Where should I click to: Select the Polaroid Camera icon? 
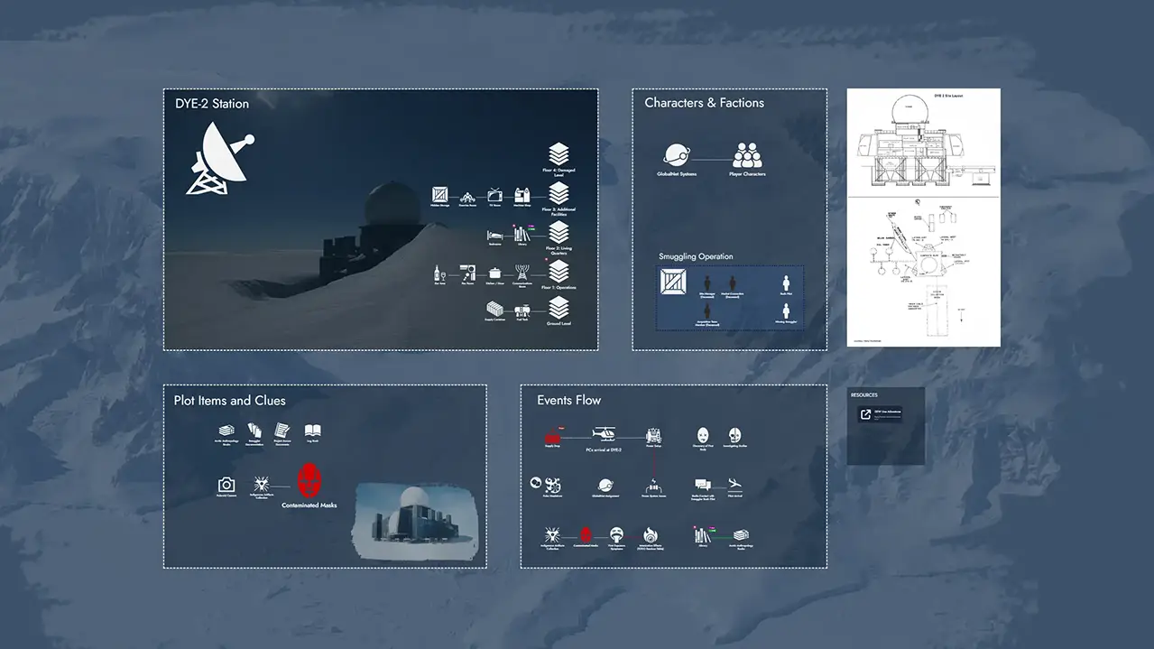point(226,485)
